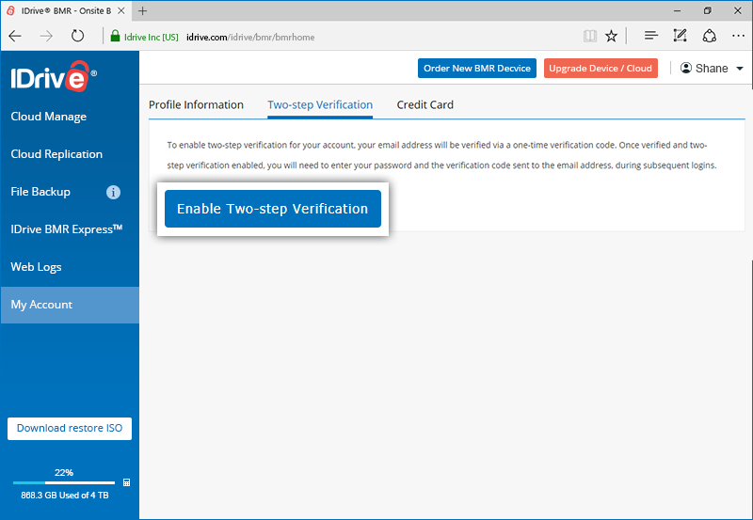This screenshot has width=753, height=520.
Task: Click storage calculator icon near usage bar
Action: 127,482
